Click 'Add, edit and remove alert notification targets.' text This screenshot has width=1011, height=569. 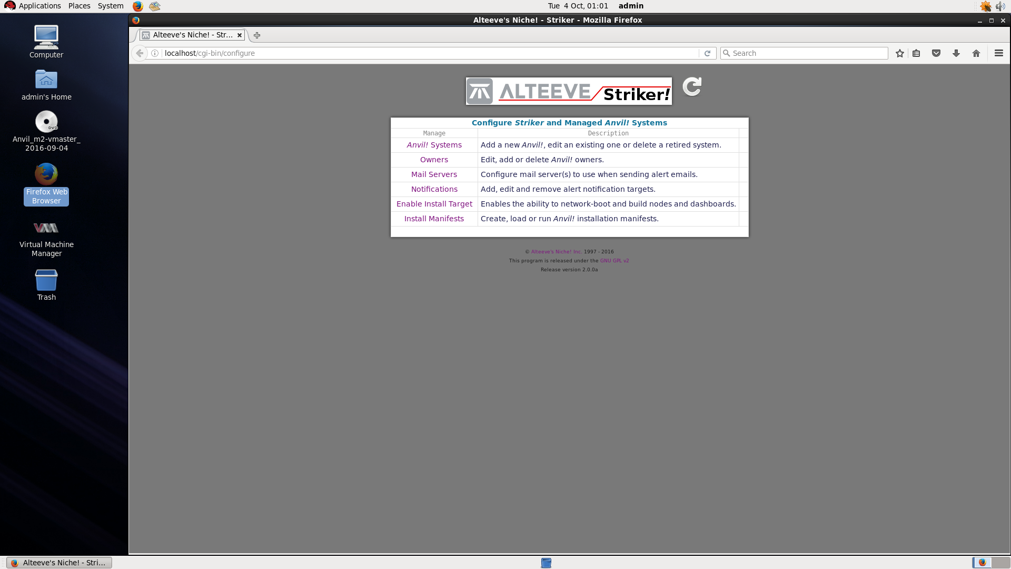[568, 189]
